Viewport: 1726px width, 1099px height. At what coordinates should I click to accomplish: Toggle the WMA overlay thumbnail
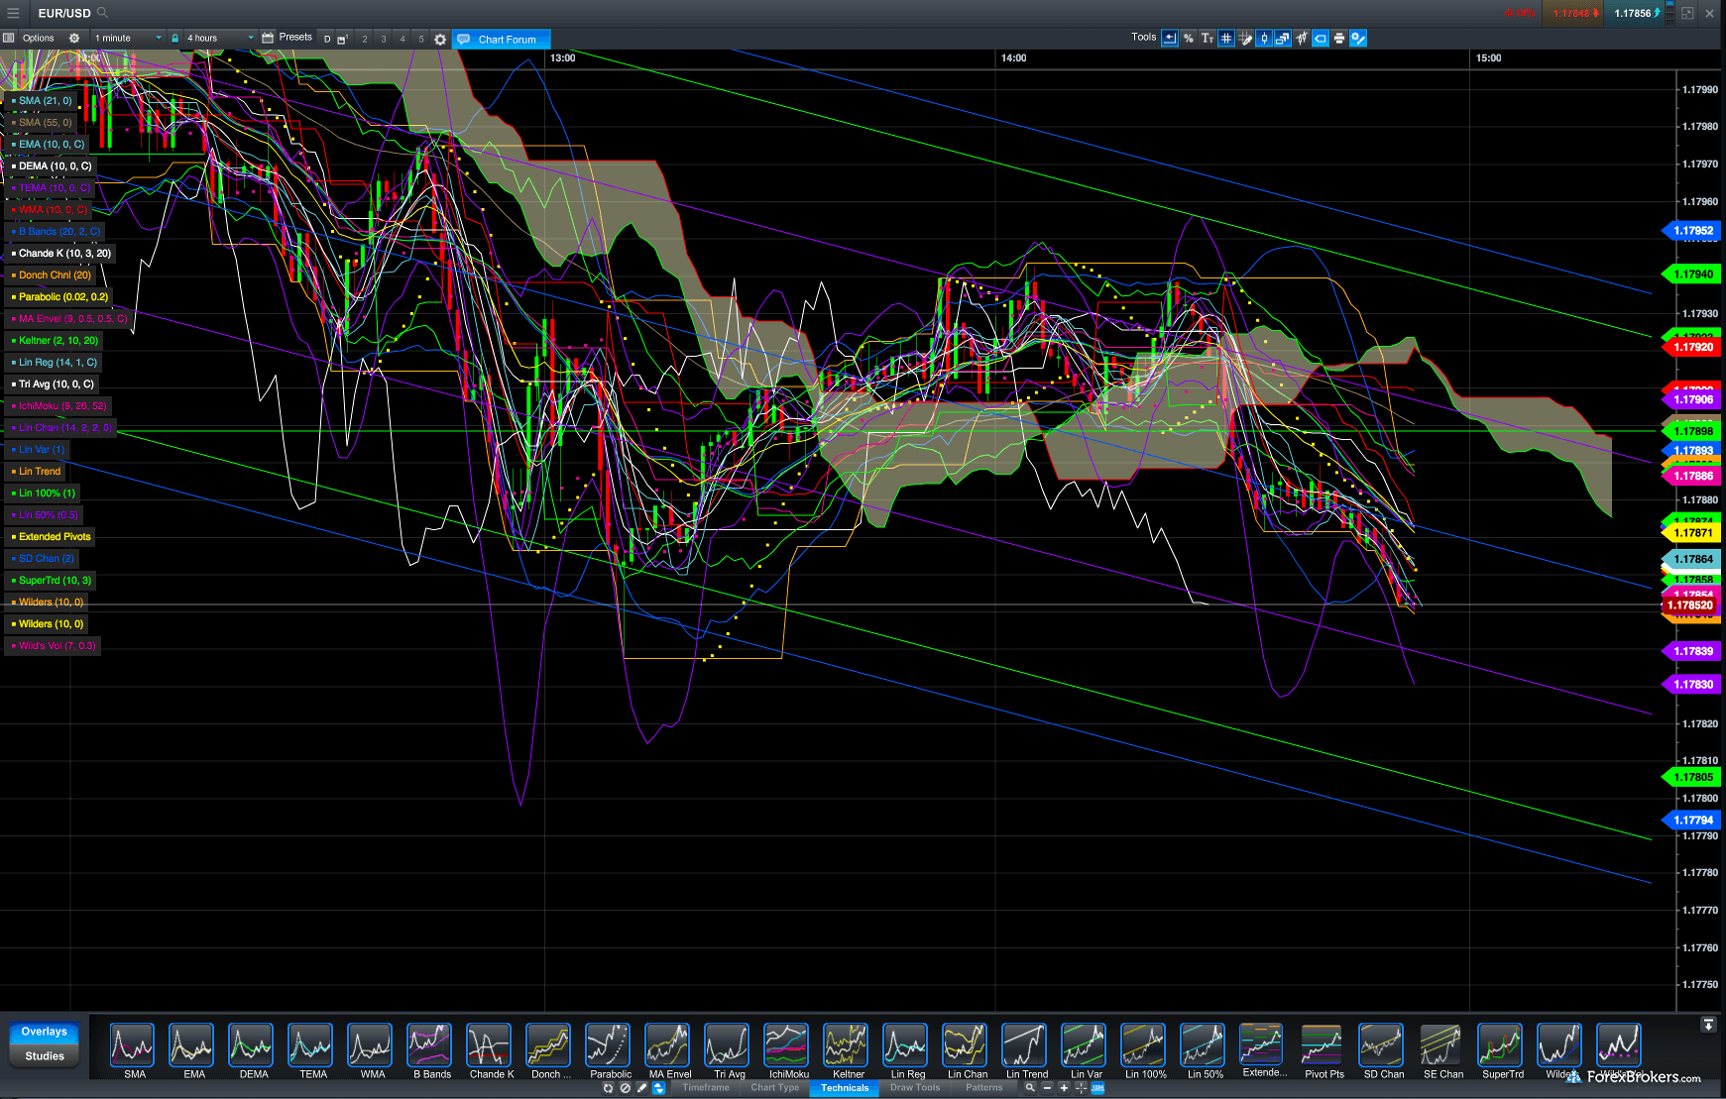point(370,1045)
